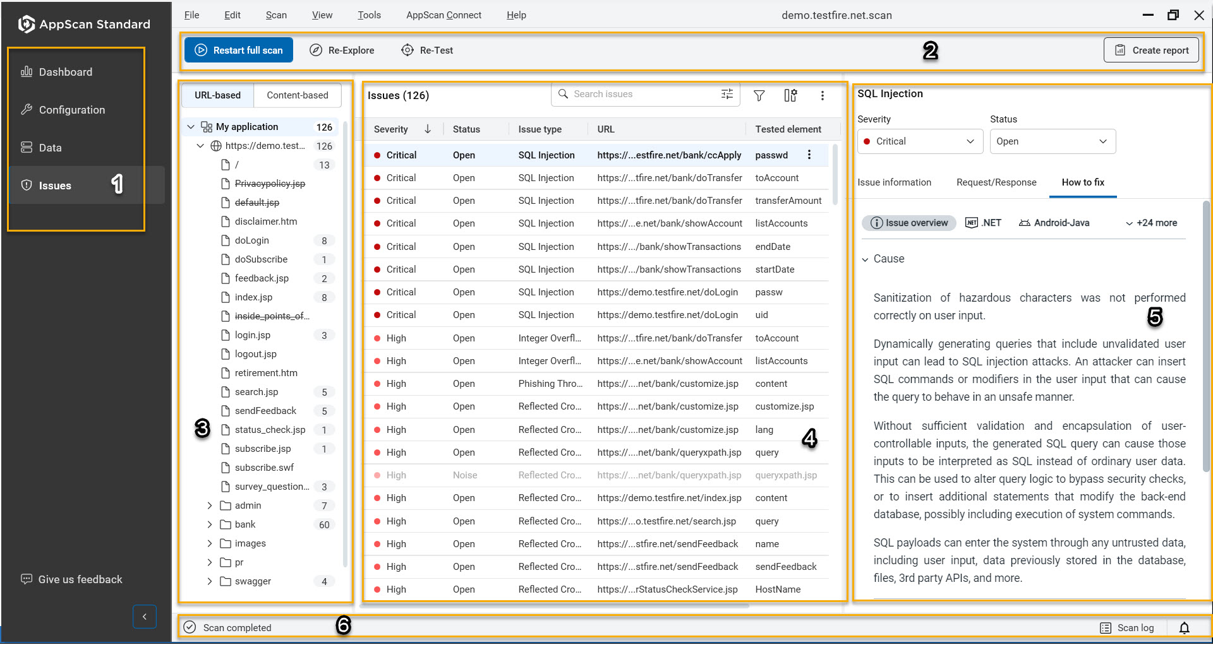
Task: Open the kebab menu in the Issues panel
Action: [x=822, y=95]
